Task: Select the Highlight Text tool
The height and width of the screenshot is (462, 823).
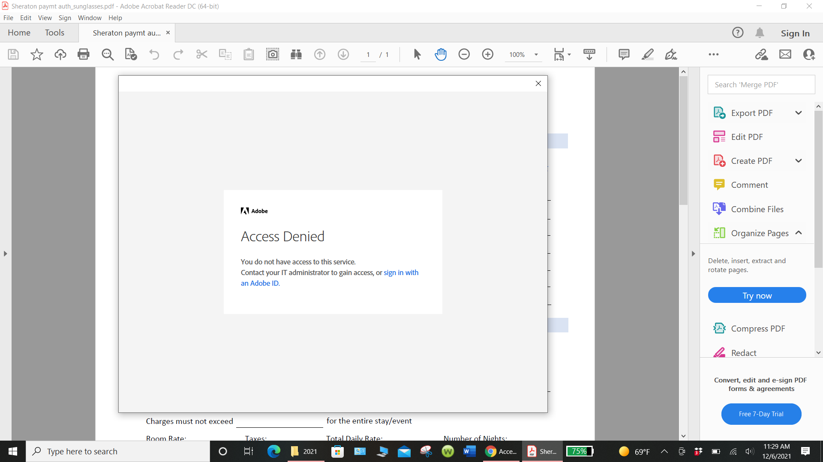Action: pos(647,54)
